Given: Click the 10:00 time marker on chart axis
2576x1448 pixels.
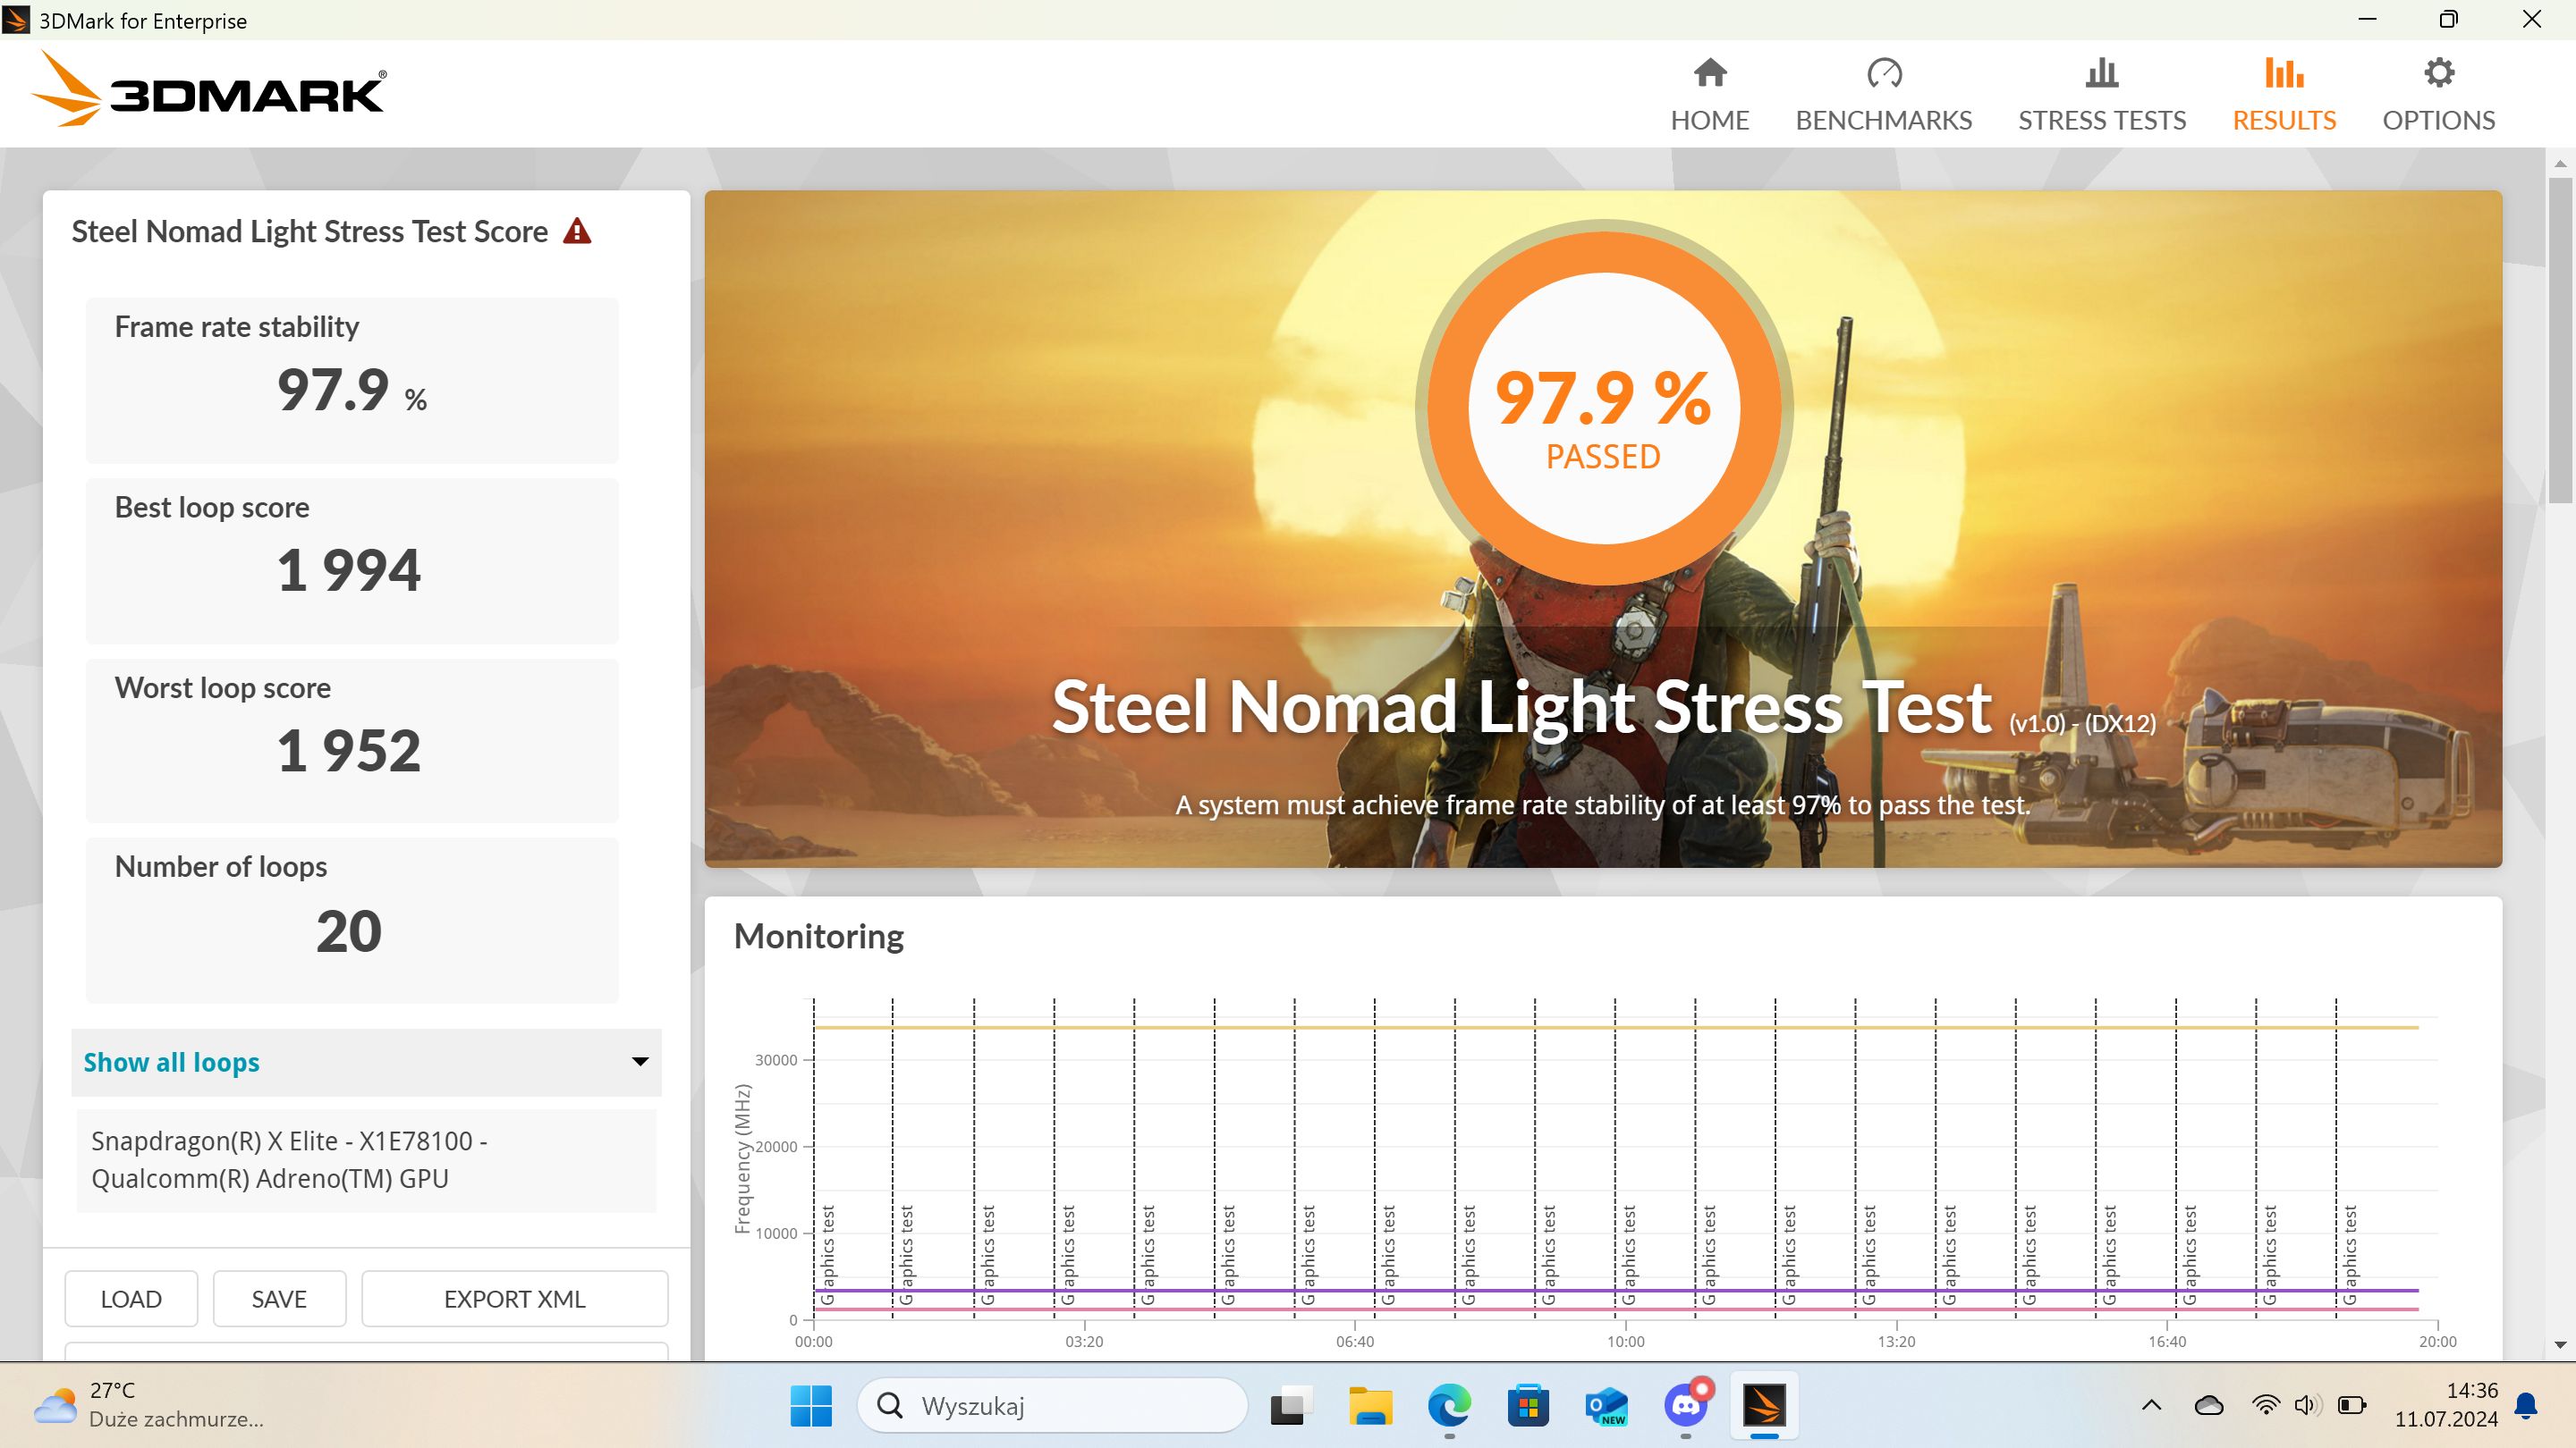Looking at the screenshot, I should pos(1625,1341).
